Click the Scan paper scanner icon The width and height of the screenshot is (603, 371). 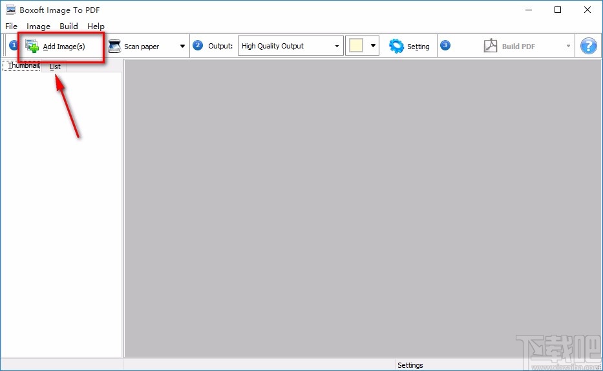point(114,46)
